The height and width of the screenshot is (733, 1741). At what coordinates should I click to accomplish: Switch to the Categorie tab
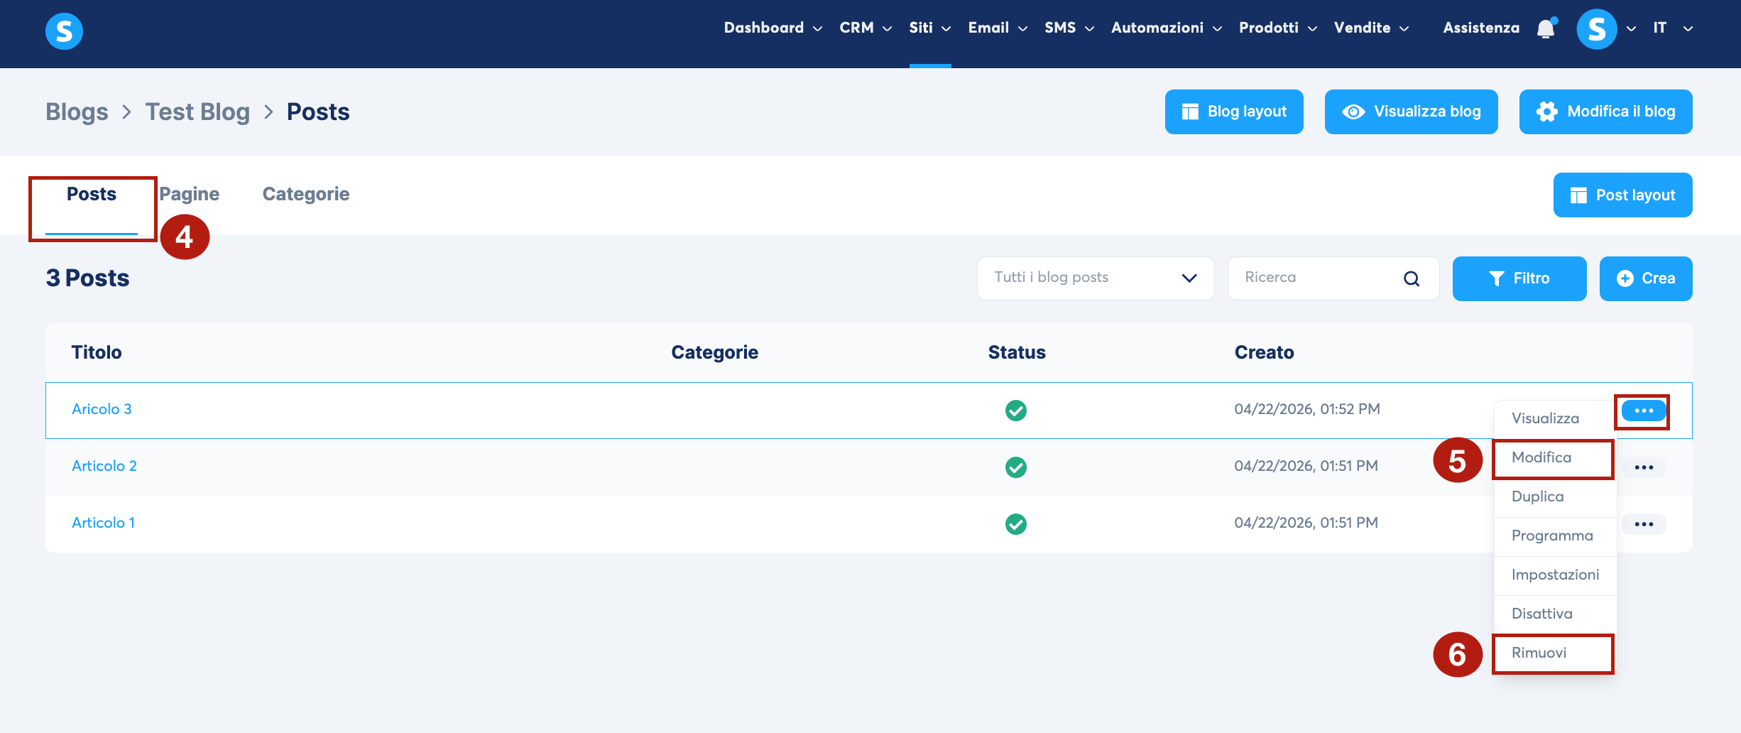[306, 194]
